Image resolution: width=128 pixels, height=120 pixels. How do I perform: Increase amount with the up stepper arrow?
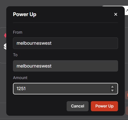pyautogui.click(x=112, y=87)
